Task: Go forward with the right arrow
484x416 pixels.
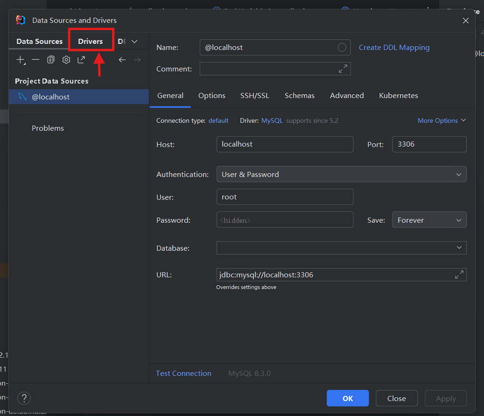Action: [x=137, y=60]
